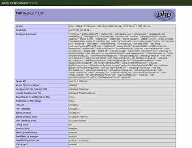Click 'Additional .ini files parsed' label

coord(28,101)
